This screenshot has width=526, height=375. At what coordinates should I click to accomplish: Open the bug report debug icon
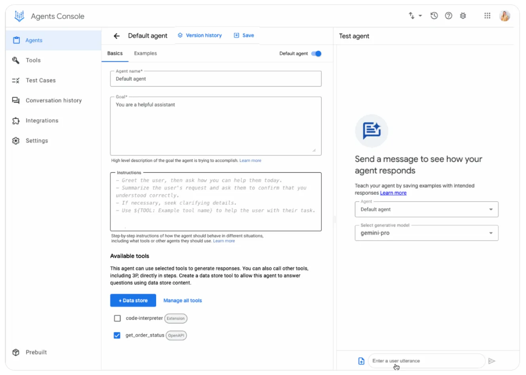pyautogui.click(x=463, y=16)
